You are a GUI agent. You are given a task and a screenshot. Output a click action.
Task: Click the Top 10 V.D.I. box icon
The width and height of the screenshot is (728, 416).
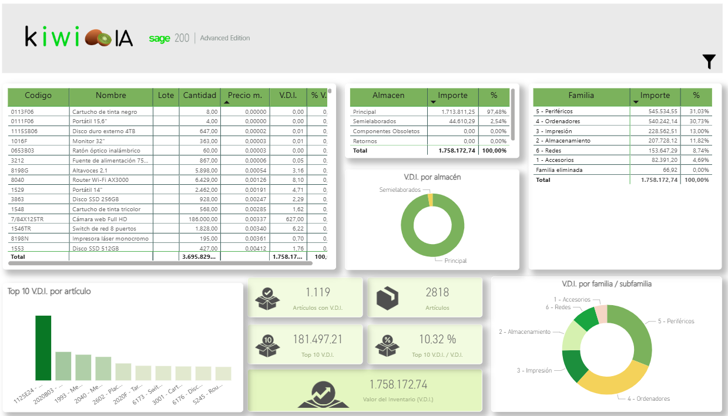pyautogui.click(x=267, y=345)
